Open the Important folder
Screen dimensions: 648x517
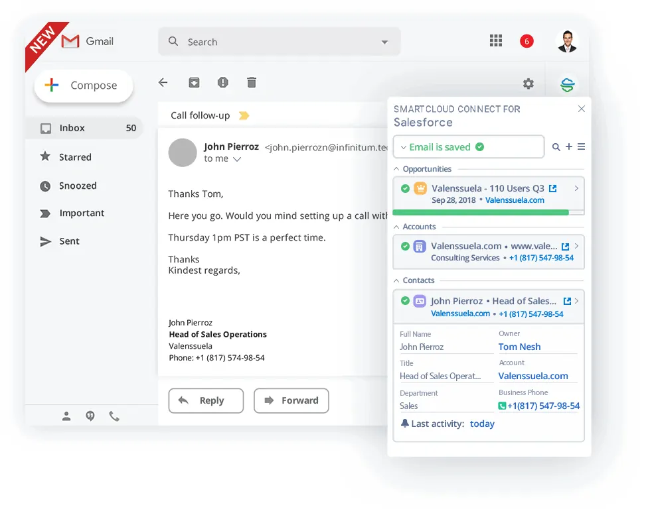[x=72, y=213]
